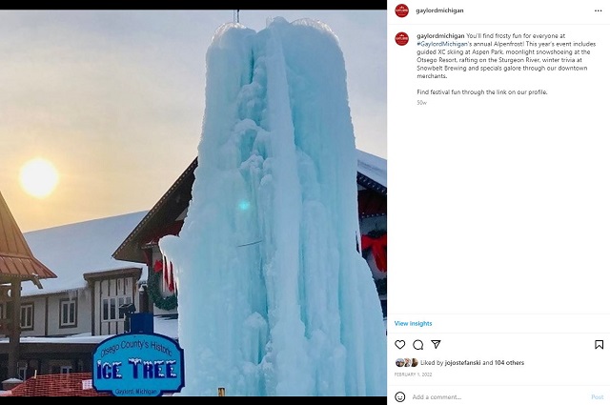Open the three-dots more options menu
The height and width of the screenshot is (405, 610).
(599, 10)
